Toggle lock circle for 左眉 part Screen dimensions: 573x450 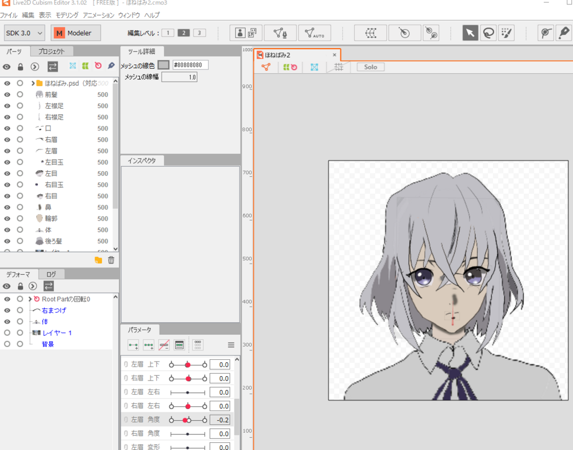pyautogui.click(x=20, y=151)
